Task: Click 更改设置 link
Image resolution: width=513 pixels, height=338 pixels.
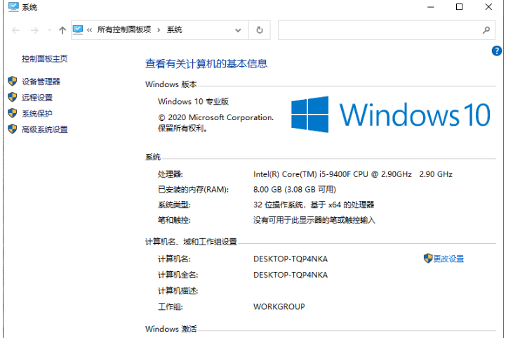Action: point(448,259)
